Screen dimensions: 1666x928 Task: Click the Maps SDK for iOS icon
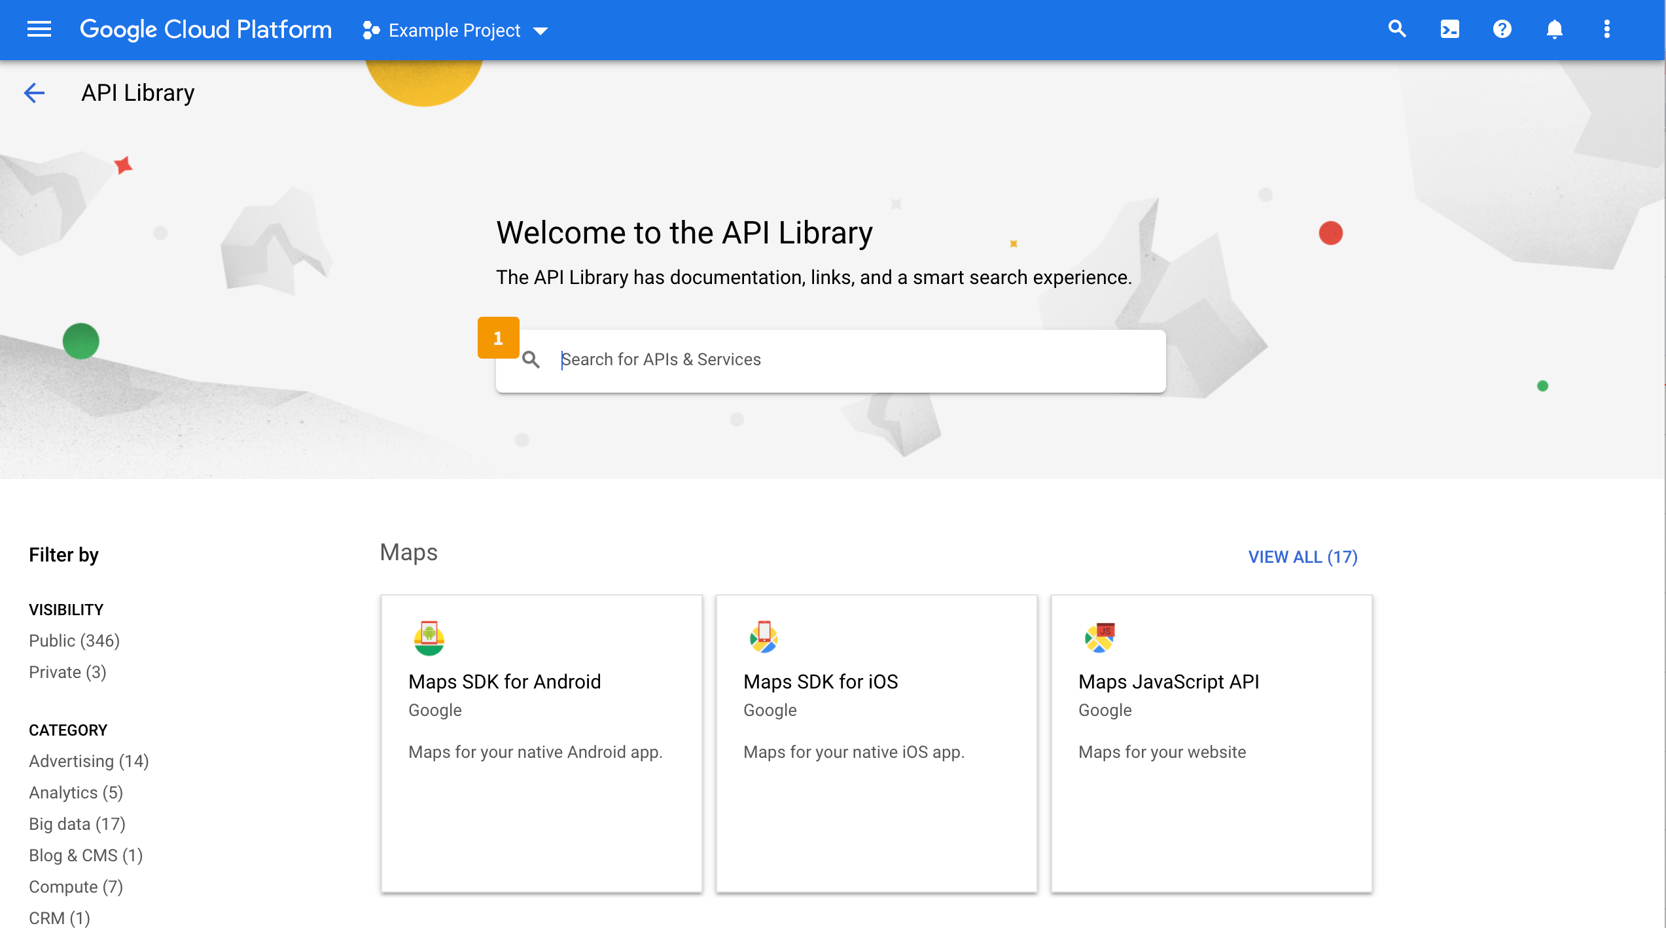[764, 637]
